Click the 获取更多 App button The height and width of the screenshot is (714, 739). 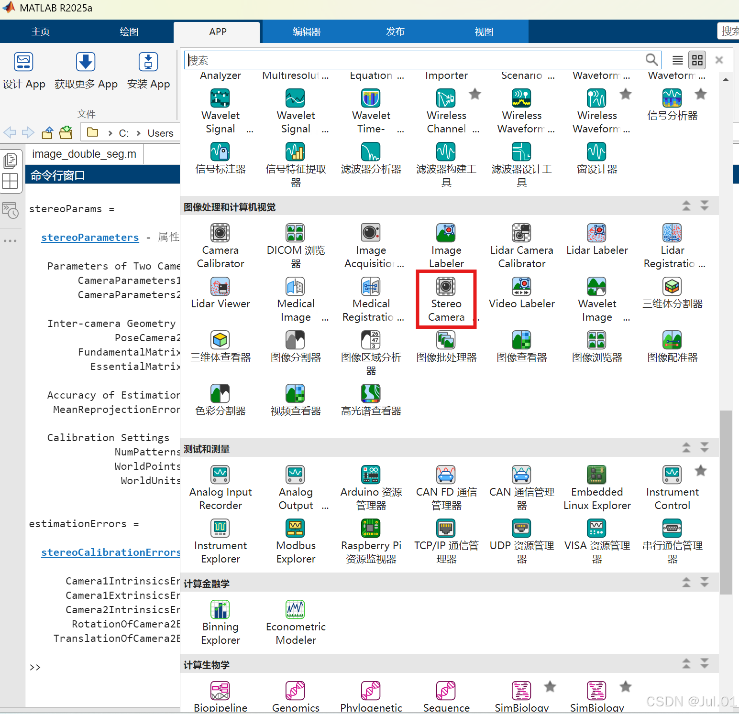coord(86,71)
